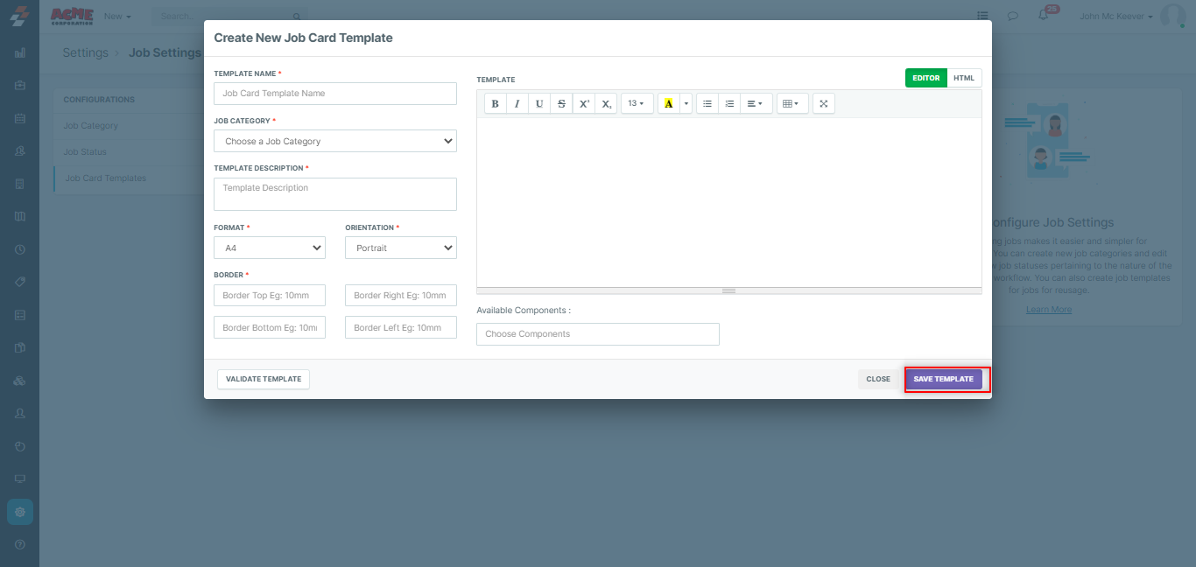The width and height of the screenshot is (1196, 567).
Task: Open the help question mark icon
Action: point(20,544)
